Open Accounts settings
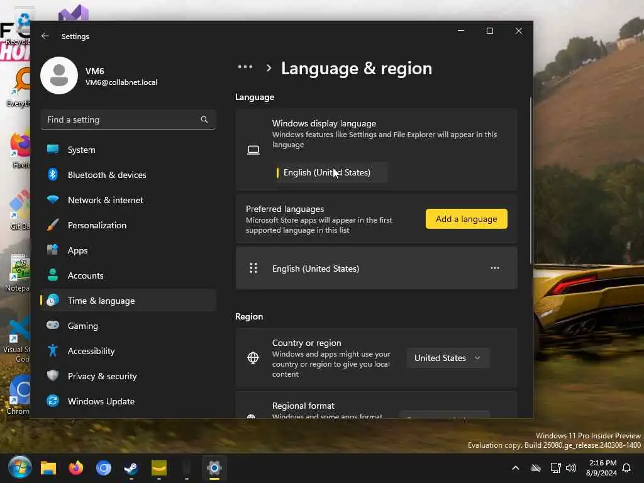The height and width of the screenshot is (483, 644). click(x=128, y=275)
